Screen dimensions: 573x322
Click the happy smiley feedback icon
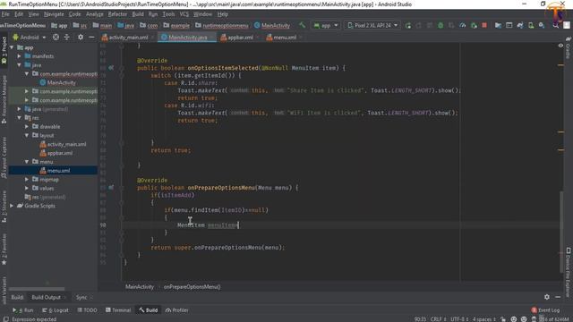(513, 319)
